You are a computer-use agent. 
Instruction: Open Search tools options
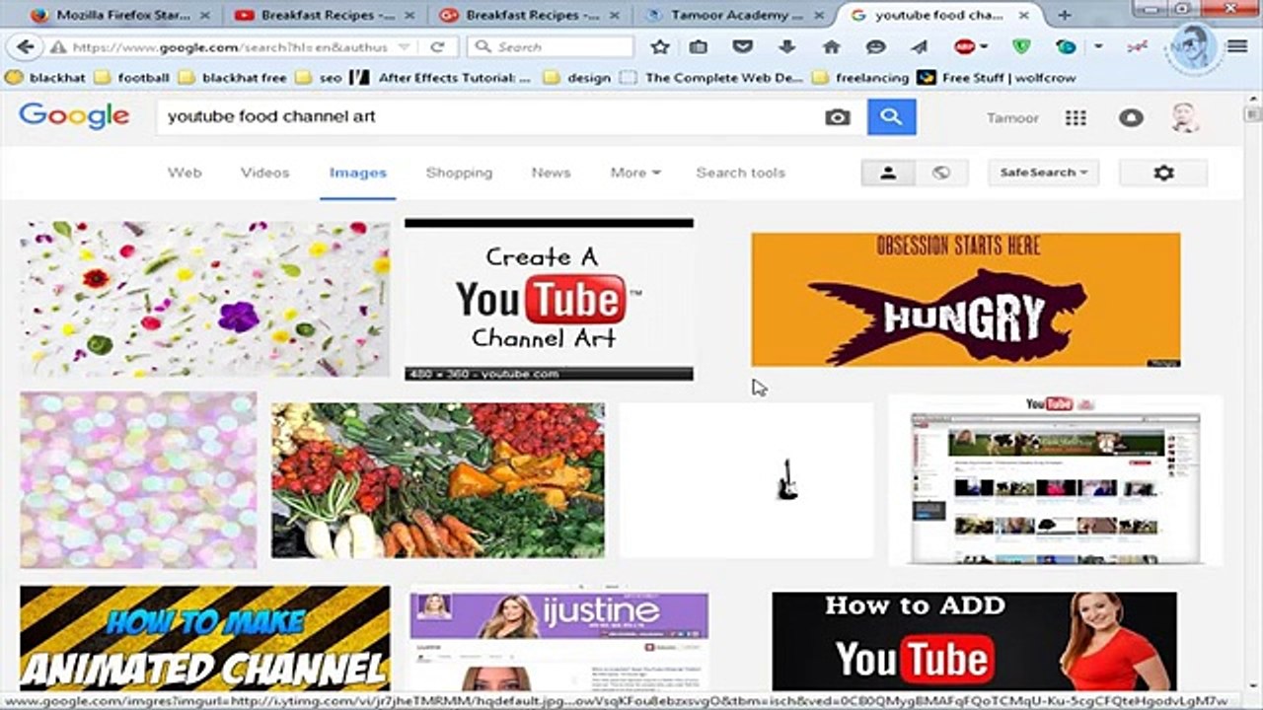(741, 173)
